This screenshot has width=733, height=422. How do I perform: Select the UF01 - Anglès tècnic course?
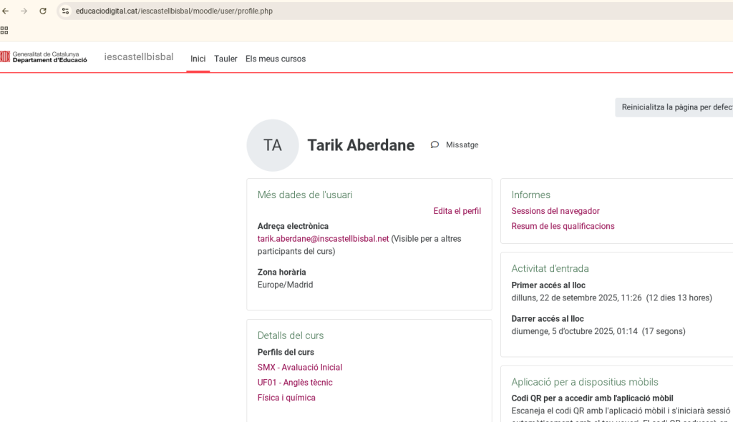click(x=295, y=383)
